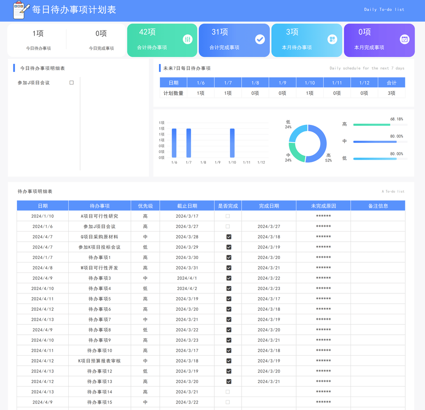Toggle the completion checkbox for 待办事项15
The width and height of the screenshot is (425, 410).
click(x=228, y=403)
